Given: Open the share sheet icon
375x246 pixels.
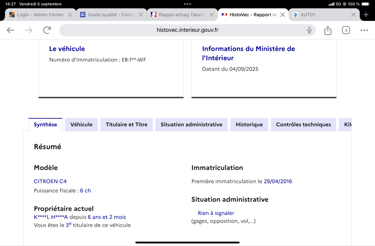Looking at the screenshot, I should coord(327,30).
